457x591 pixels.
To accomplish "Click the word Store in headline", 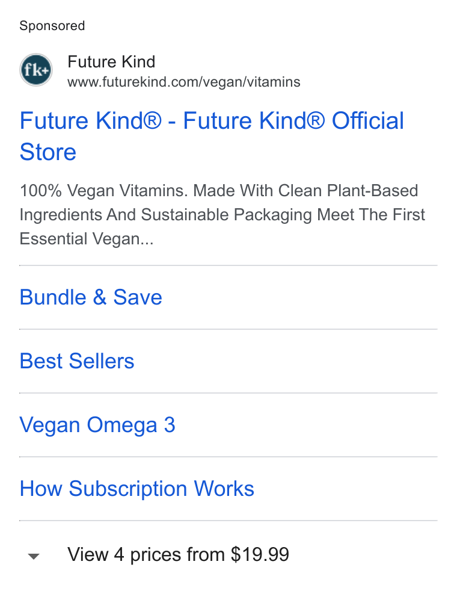I will click(x=48, y=152).
